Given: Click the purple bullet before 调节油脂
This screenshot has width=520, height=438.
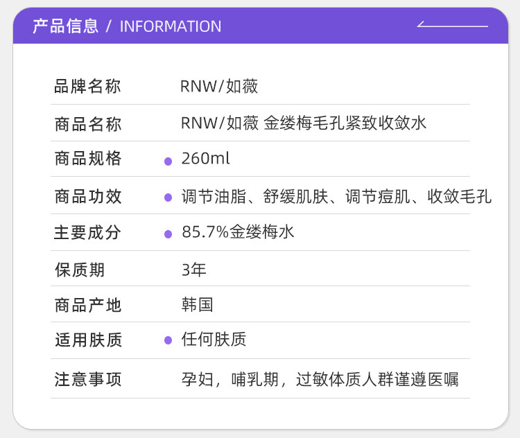Looking at the screenshot, I should coord(168,198).
